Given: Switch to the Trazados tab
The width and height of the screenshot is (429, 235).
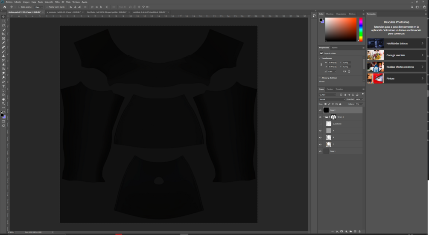Looking at the screenshot, I should click(339, 89).
